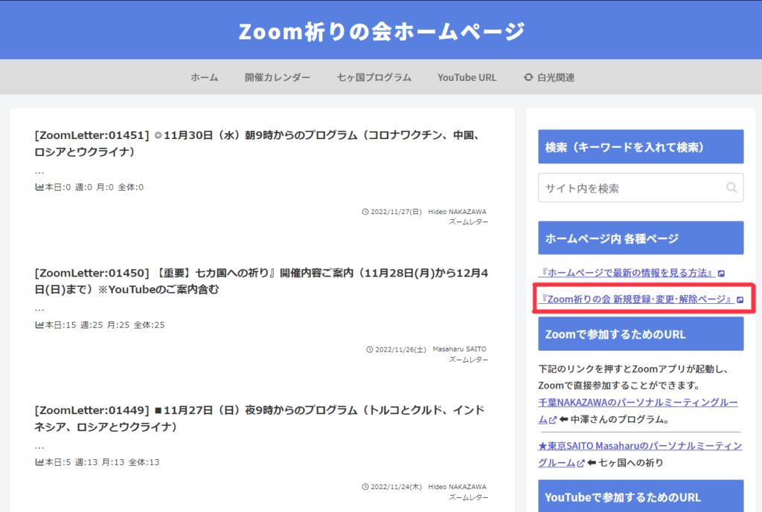Click the clock icon beside 2022/11/27 date

tap(365, 212)
